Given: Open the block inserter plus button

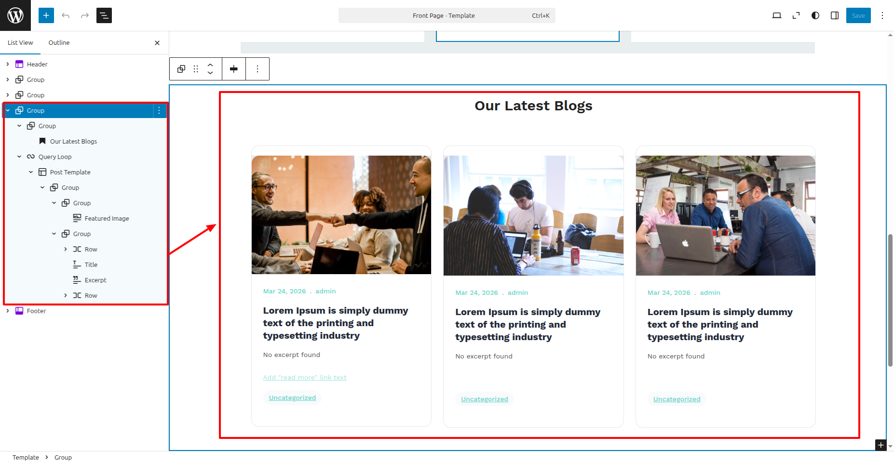Looking at the screenshot, I should tap(46, 15).
